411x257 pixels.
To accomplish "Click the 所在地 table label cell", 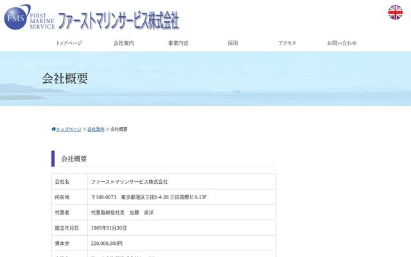I will pyautogui.click(x=69, y=197).
